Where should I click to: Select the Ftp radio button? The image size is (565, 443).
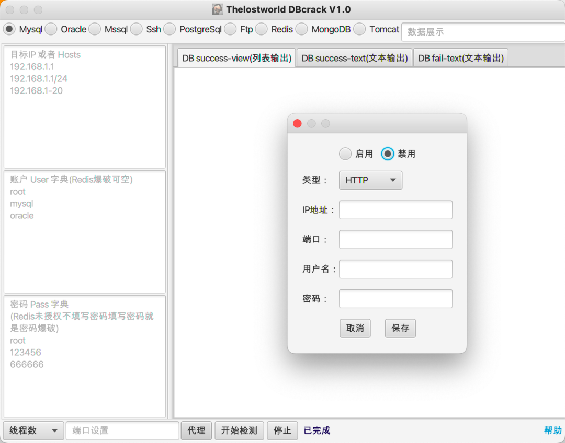[231, 29]
